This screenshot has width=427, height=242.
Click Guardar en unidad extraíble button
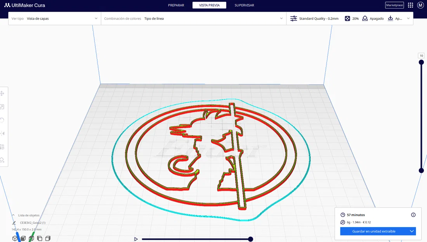[x=374, y=232]
